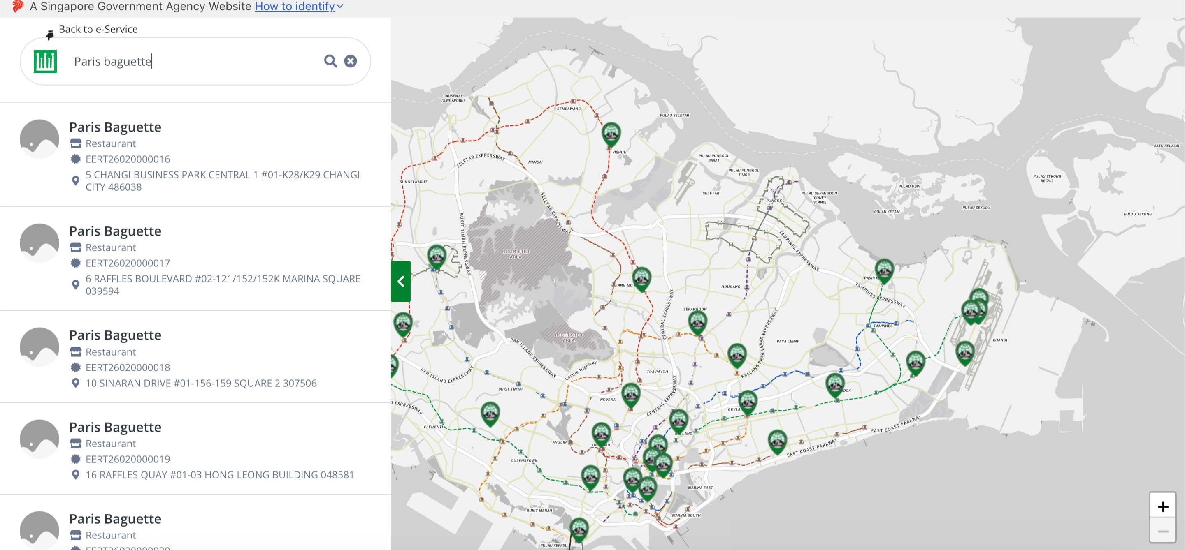The height and width of the screenshot is (550, 1185).
Task: Click the Singapore government lion logo
Action: pyautogui.click(x=17, y=7)
